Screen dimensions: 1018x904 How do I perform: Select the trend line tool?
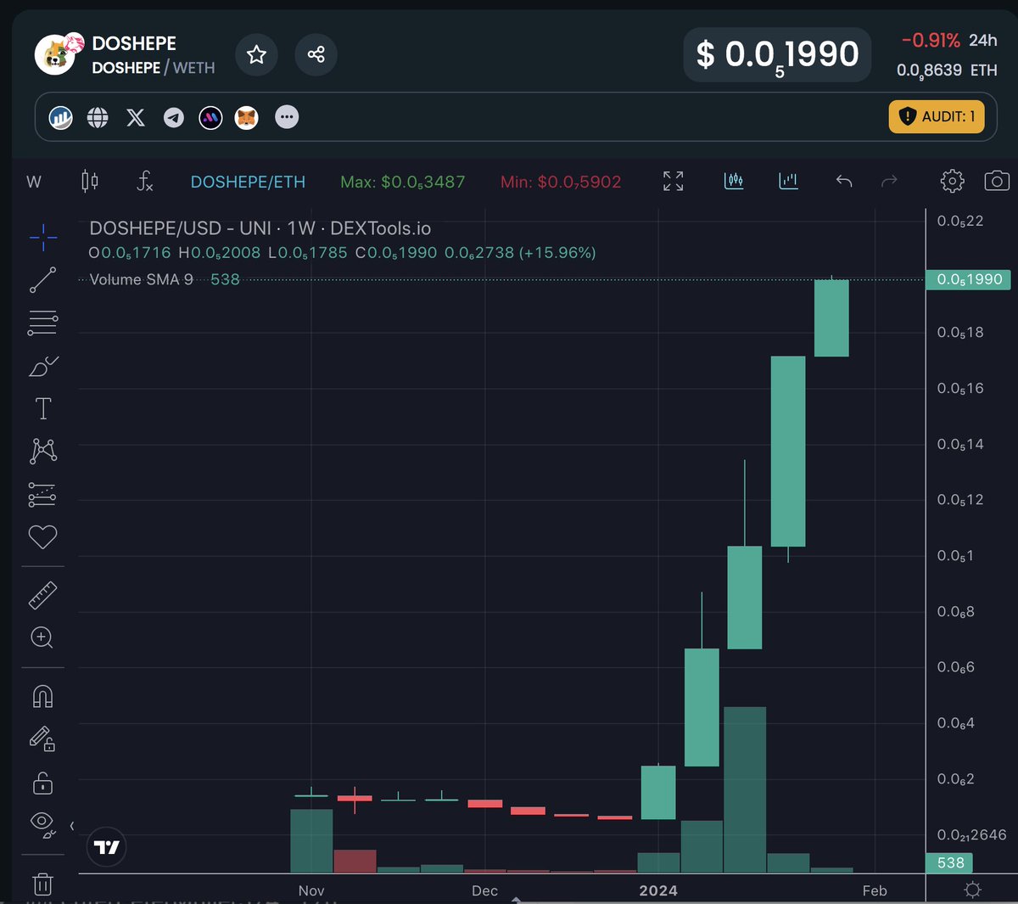[x=43, y=280]
